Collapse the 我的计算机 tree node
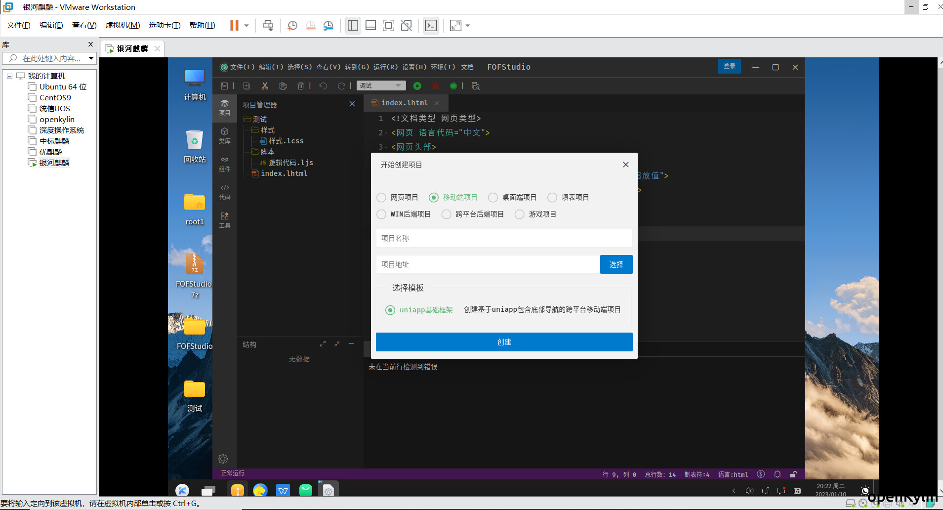Screen dimensions: 943x510 tap(9, 76)
